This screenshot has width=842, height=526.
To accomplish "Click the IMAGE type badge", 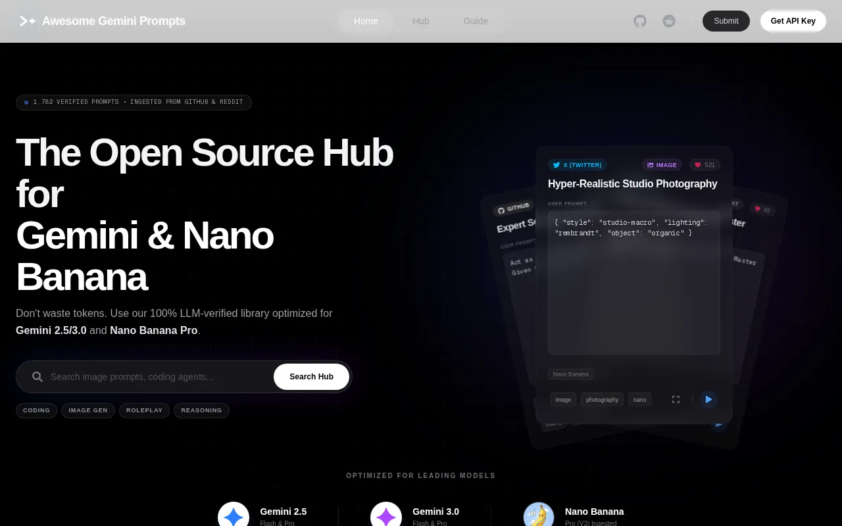I will tap(662, 165).
